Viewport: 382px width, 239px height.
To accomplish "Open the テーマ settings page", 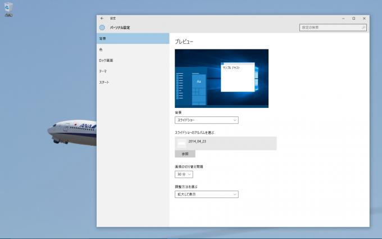I will pos(133,71).
